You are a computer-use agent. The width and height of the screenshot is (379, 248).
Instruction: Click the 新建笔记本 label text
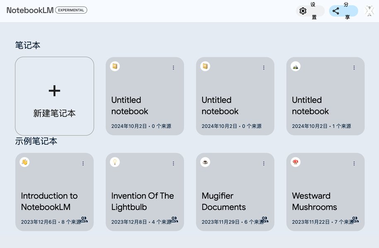point(54,113)
